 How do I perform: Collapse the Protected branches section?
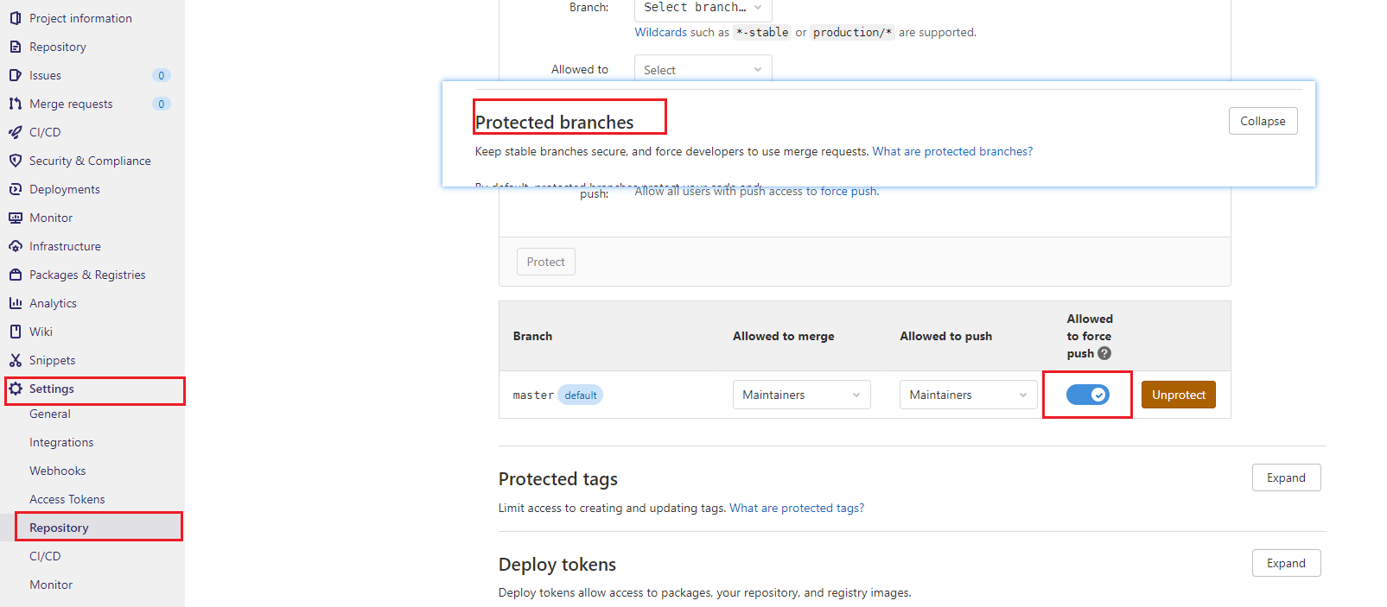[x=1263, y=121]
